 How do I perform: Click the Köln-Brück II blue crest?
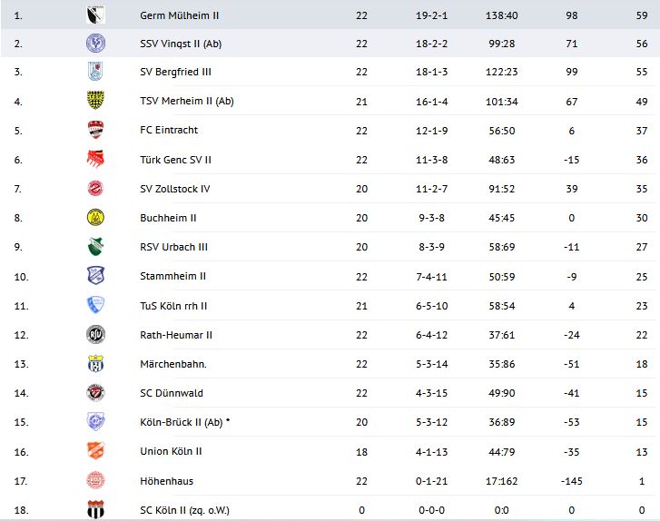coord(95,422)
